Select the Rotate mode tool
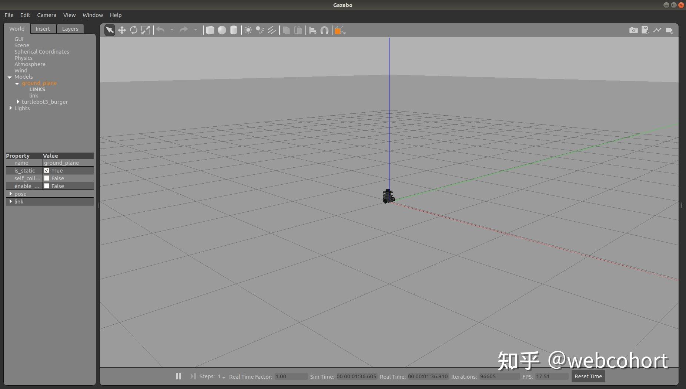Screen dimensions: 686x389 point(134,30)
